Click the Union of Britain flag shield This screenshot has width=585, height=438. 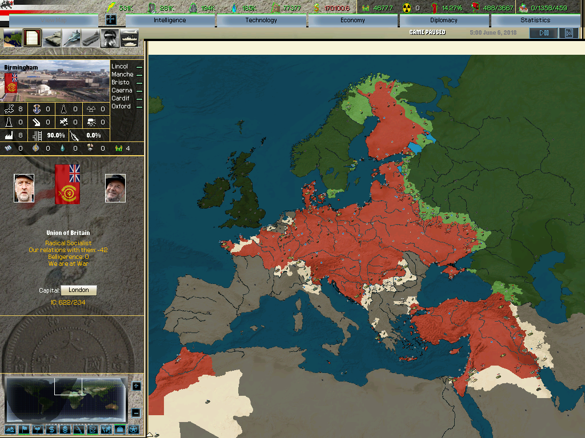[x=67, y=184]
